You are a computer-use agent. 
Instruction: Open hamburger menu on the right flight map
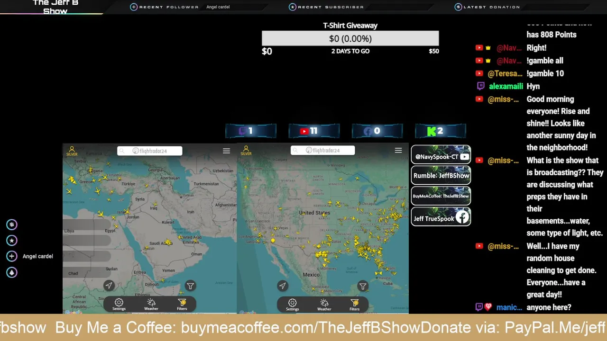pyautogui.click(x=398, y=151)
